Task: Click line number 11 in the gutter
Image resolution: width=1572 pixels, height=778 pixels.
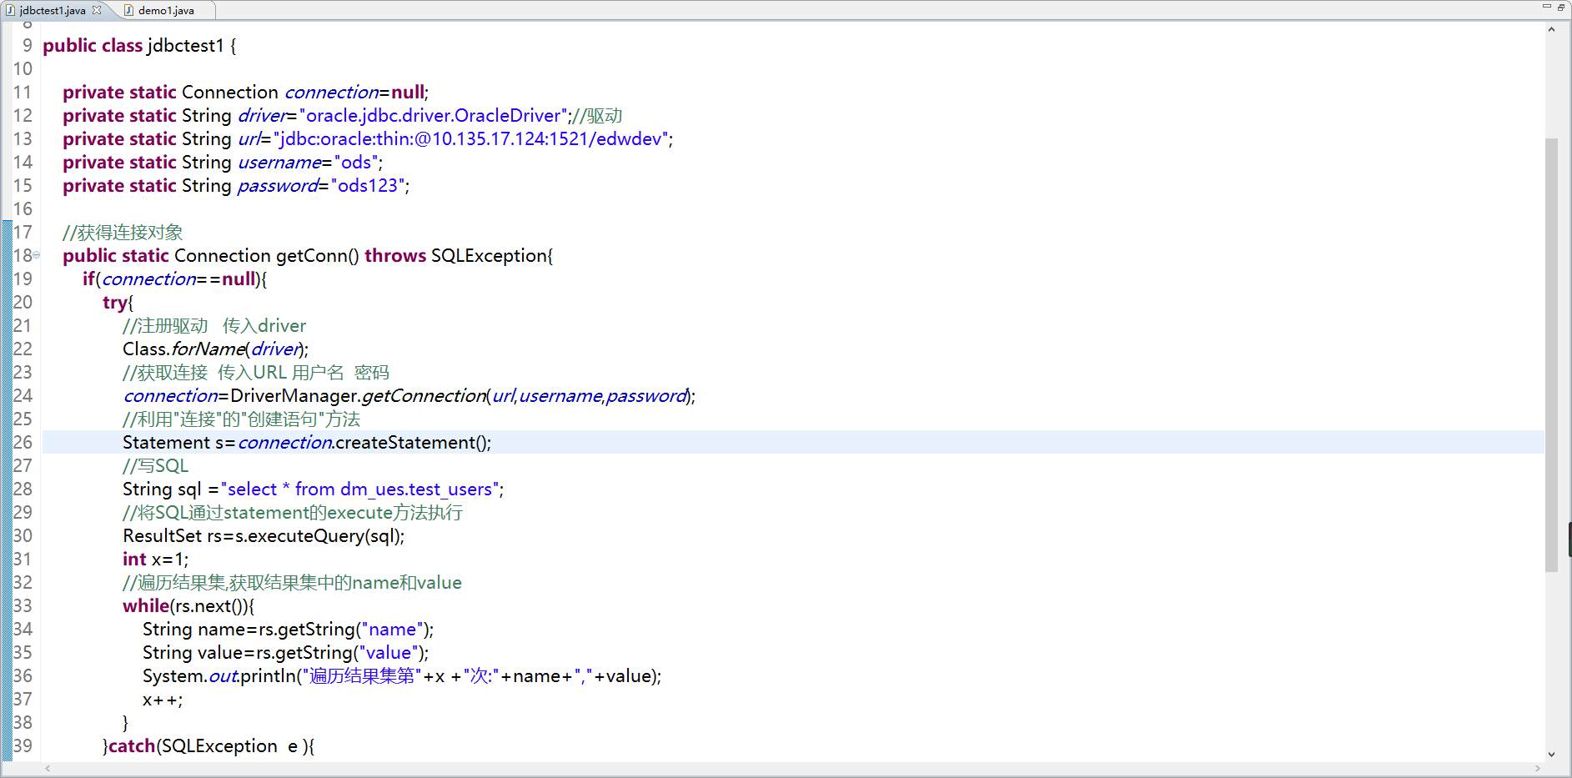Action: point(23,93)
